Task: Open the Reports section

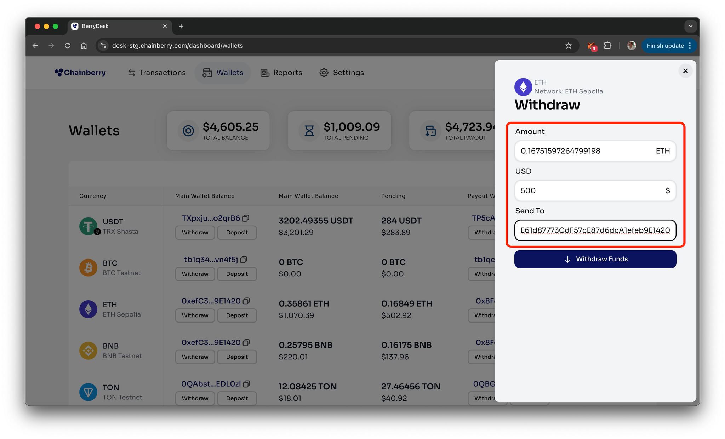Action: (281, 73)
